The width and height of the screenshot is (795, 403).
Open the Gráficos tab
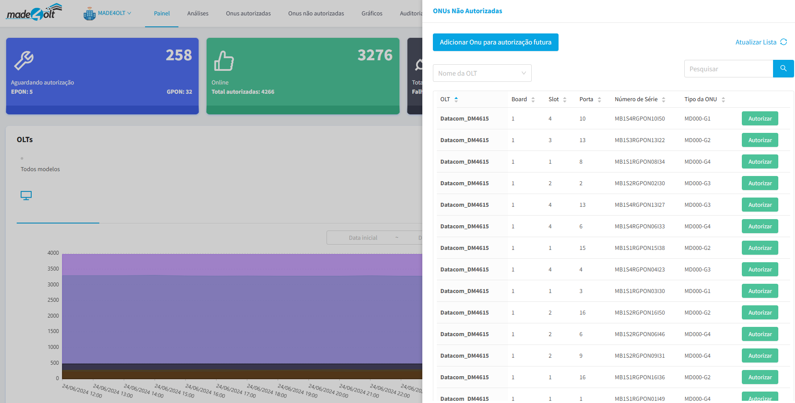click(x=372, y=14)
